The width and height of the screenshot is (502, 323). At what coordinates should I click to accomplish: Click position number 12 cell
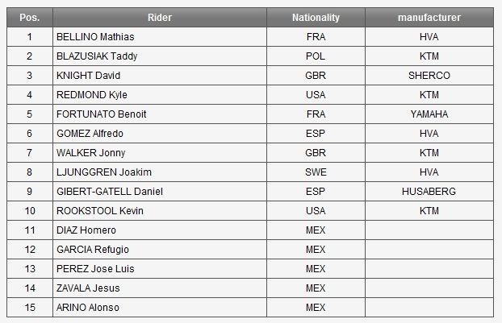coord(29,250)
